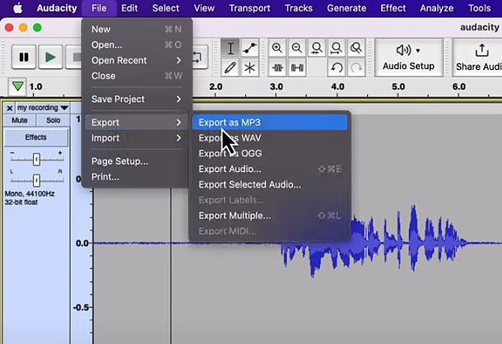Select Export as WAV
The width and height of the screenshot is (502, 344).
pyautogui.click(x=270, y=138)
